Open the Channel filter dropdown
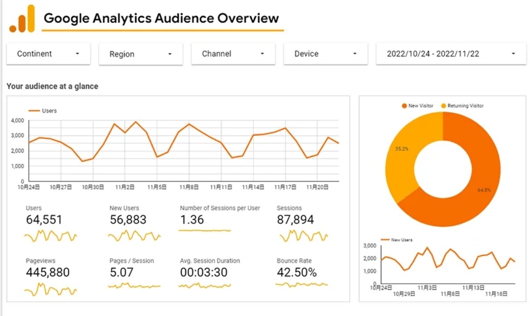 pyautogui.click(x=233, y=54)
